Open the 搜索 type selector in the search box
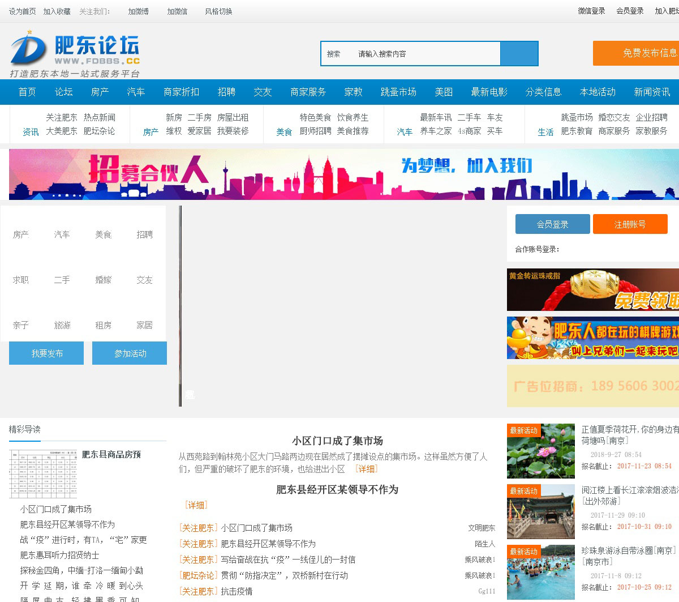The width and height of the screenshot is (679, 602). tap(334, 54)
